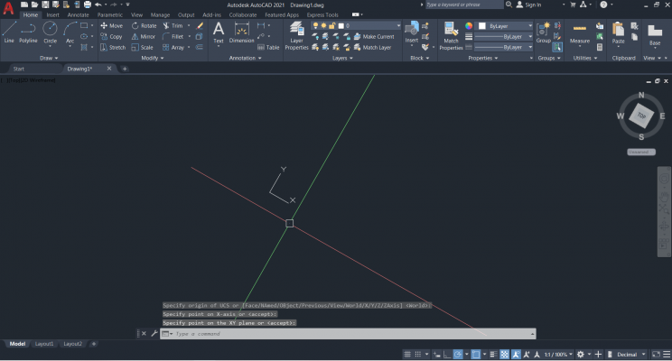Open the Layout1 tab
This screenshot has height=361, width=672.
click(44, 344)
